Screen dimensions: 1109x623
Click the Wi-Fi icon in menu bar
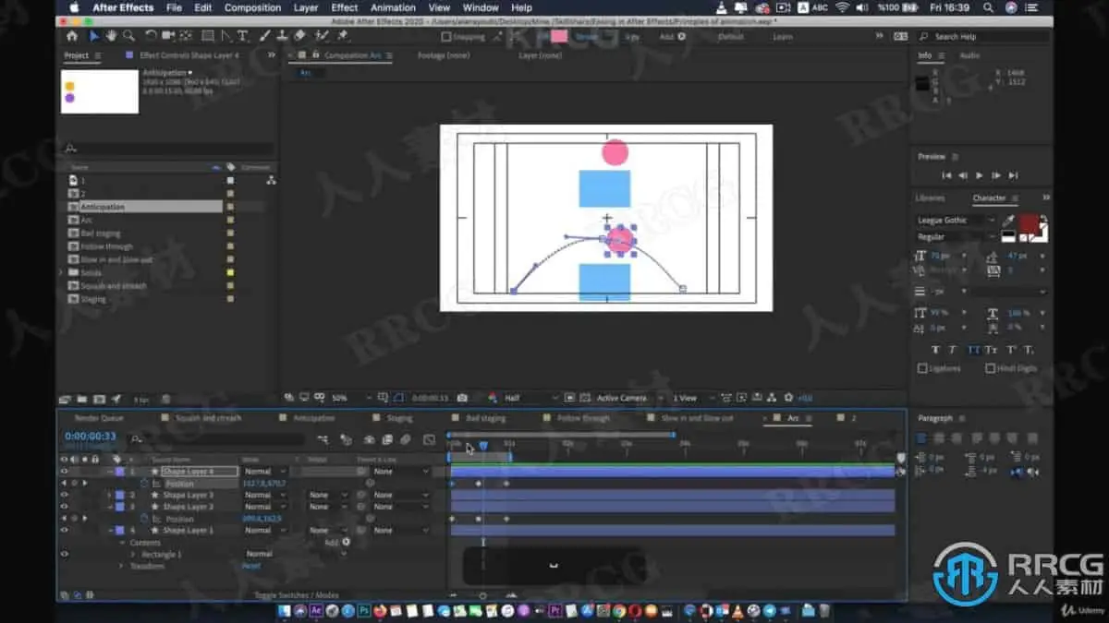point(842,7)
